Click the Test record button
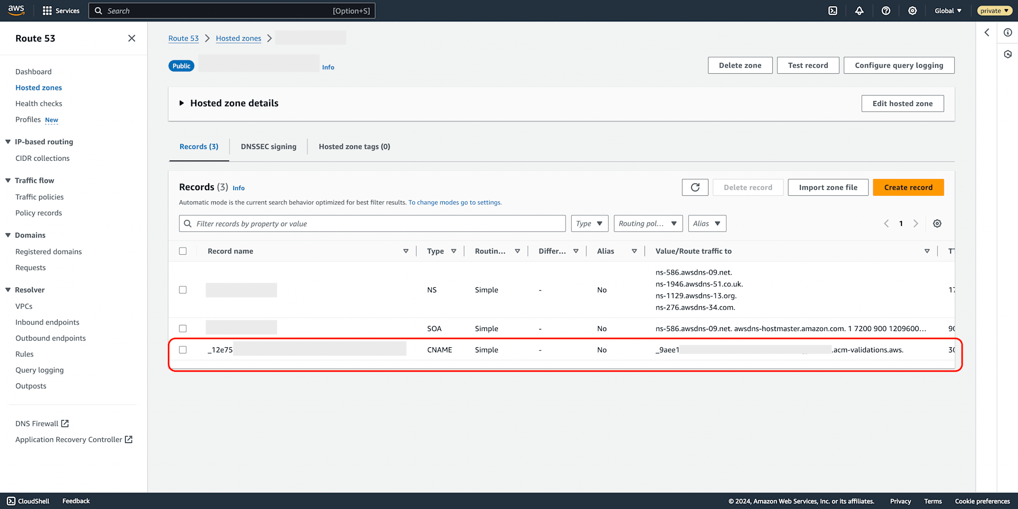Image resolution: width=1018 pixels, height=509 pixels. coord(808,65)
